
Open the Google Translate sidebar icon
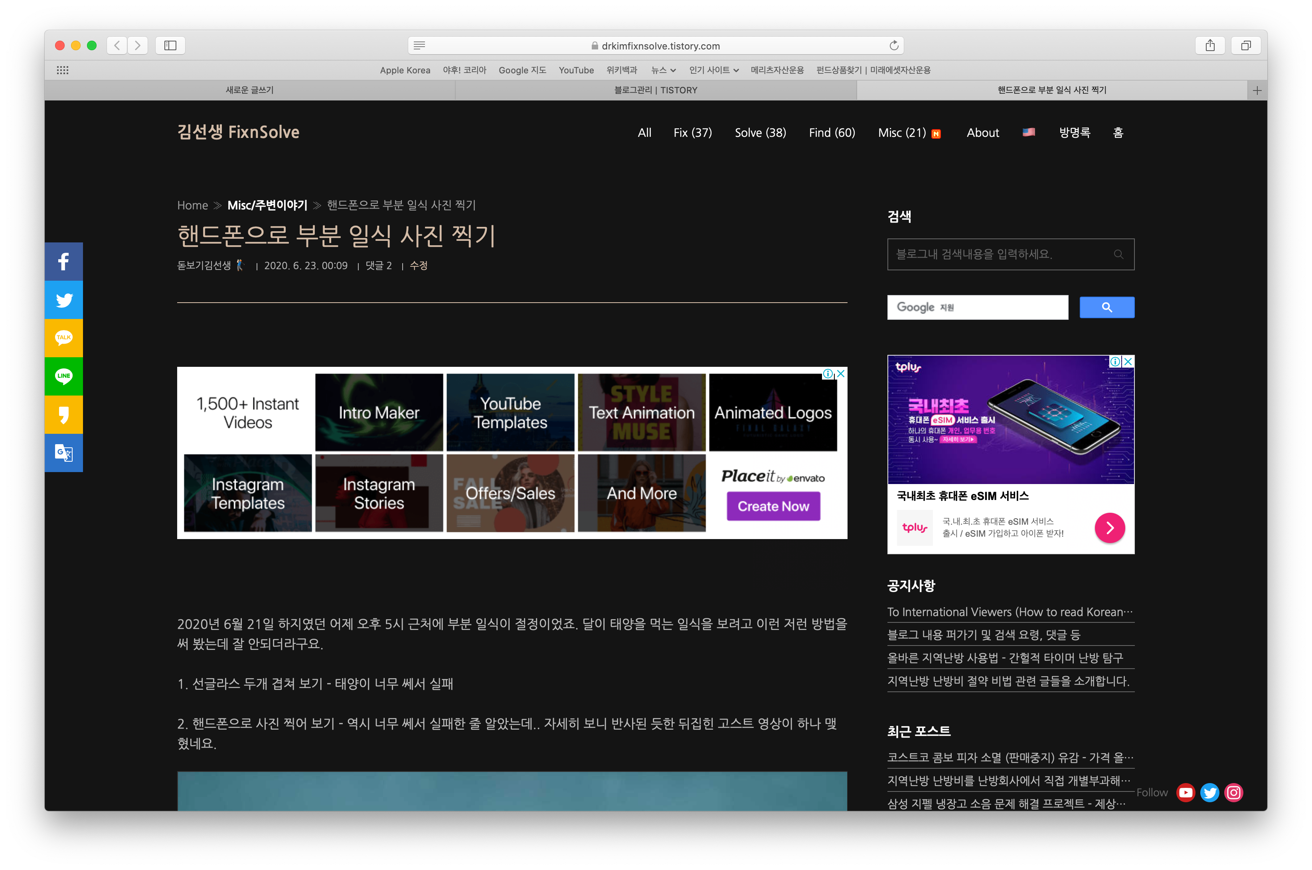pyautogui.click(x=63, y=453)
